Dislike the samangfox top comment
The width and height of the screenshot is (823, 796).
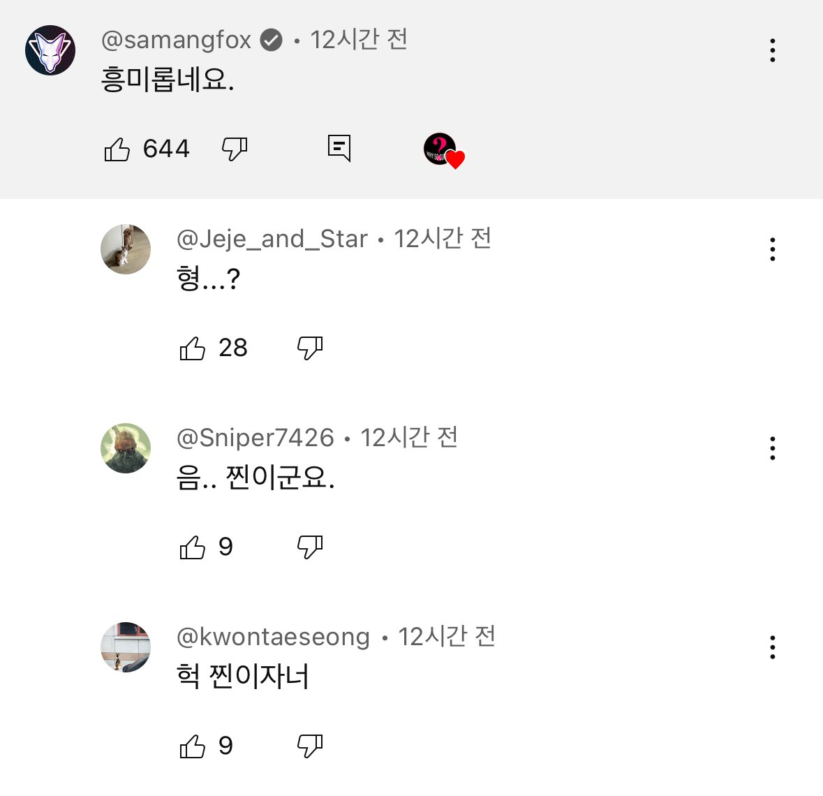pos(235,149)
